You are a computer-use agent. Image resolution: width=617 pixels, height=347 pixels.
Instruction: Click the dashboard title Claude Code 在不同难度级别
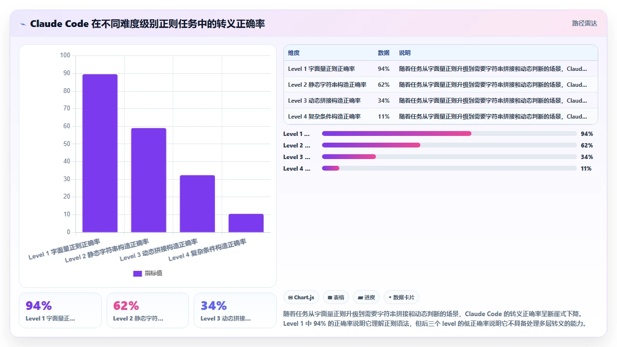pyautogui.click(x=148, y=24)
